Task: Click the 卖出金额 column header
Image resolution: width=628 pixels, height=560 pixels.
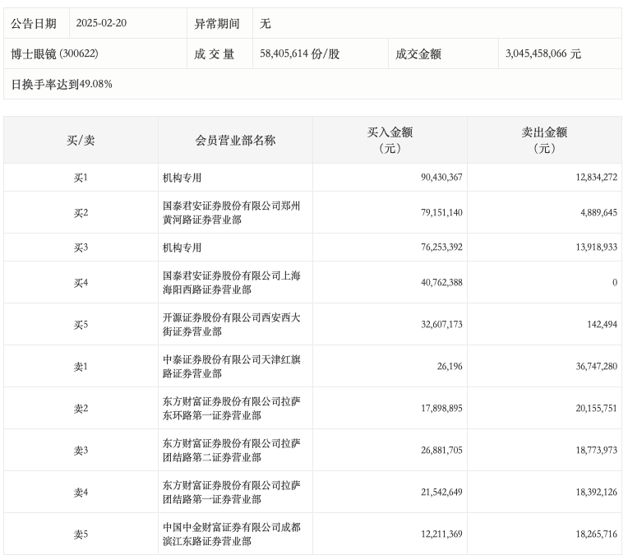Action: point(544,140)
